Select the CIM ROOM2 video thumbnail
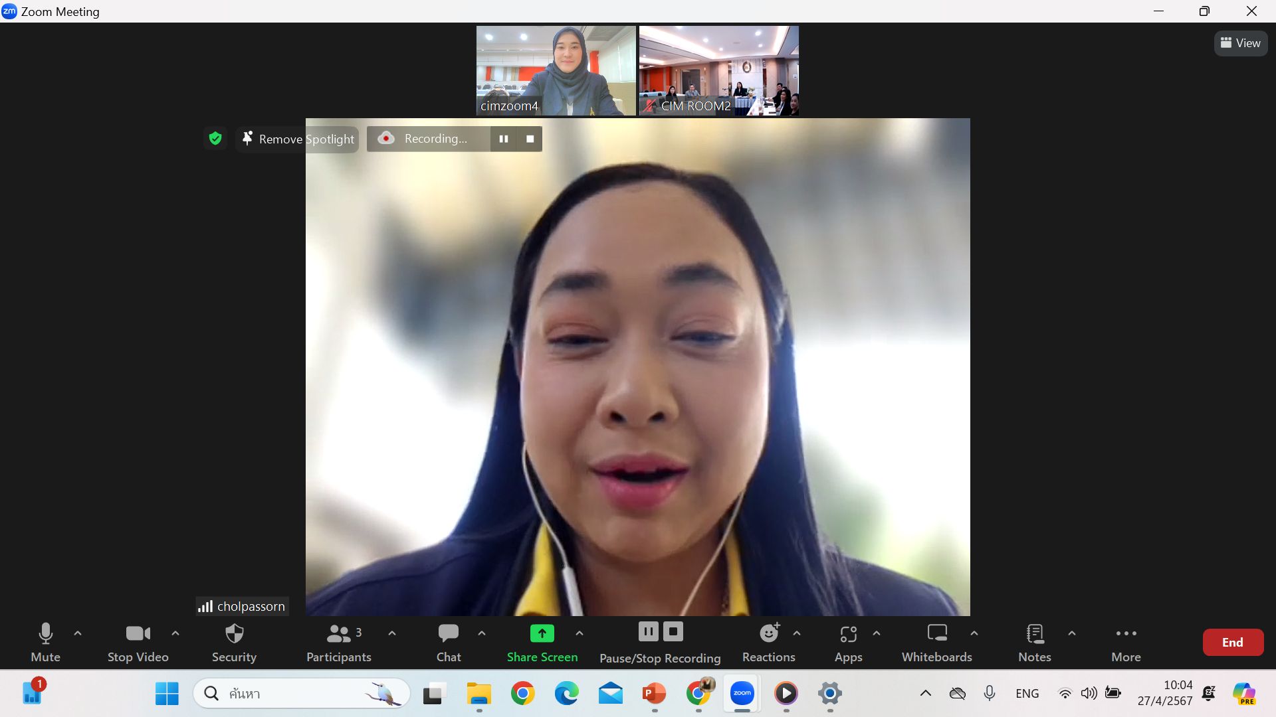This screenshot has height=717, width=1276. coord(718,70)
